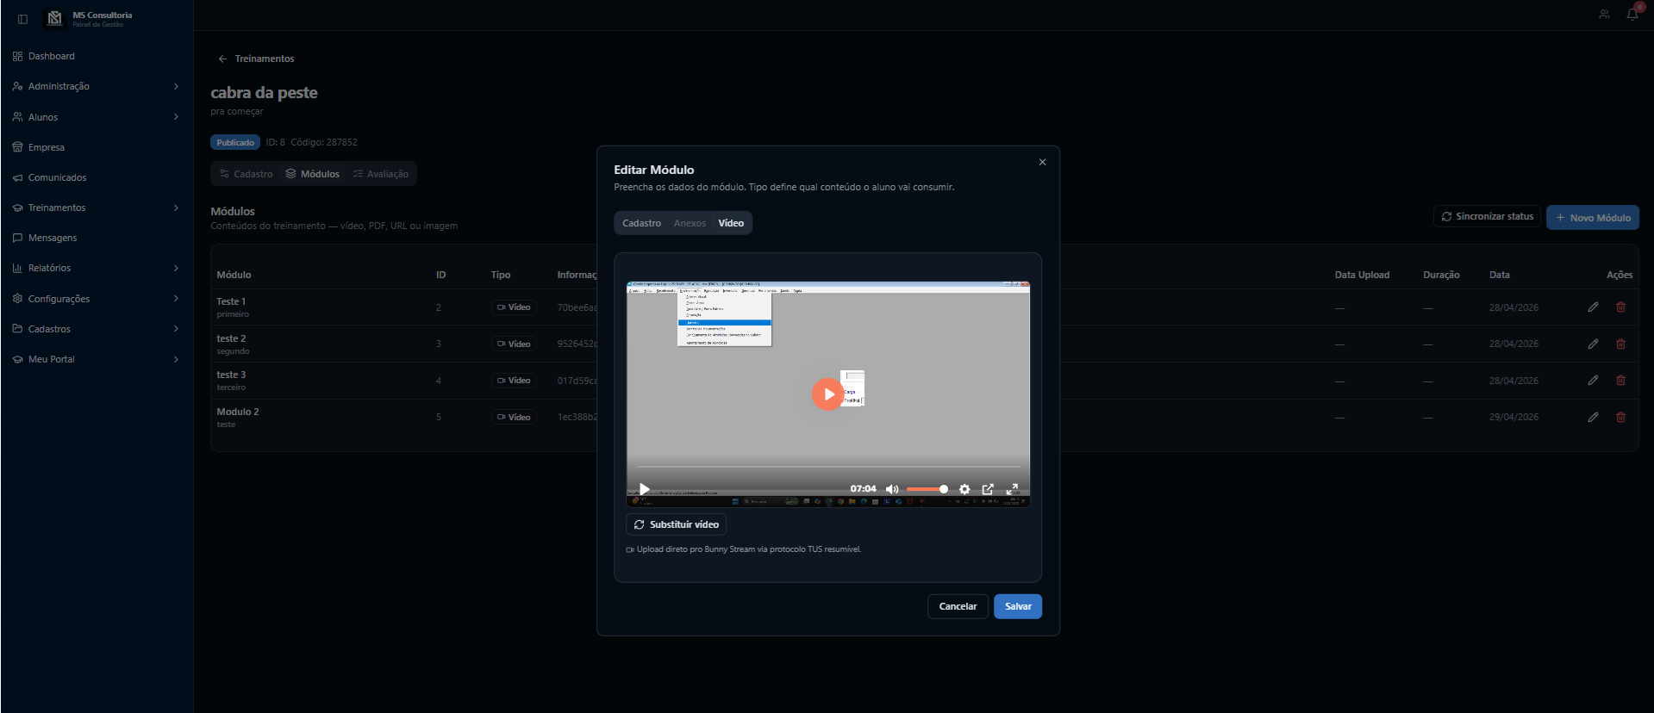Enter fullscreen video mode
The image size is (1654, 713).
[x=1012, y=489]
